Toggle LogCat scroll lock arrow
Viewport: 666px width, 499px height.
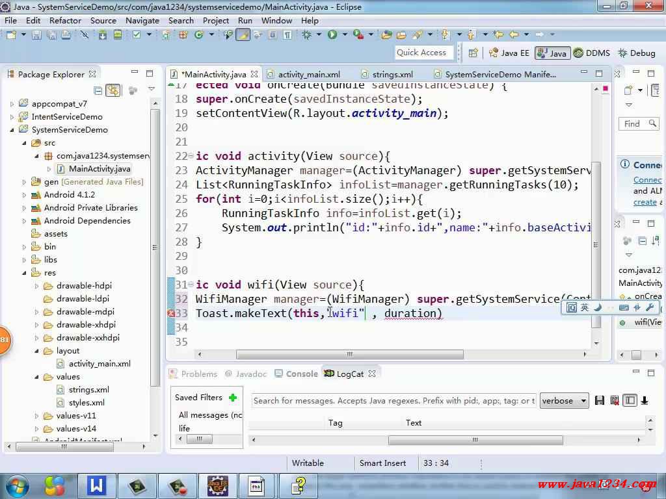tap(645, 400)
